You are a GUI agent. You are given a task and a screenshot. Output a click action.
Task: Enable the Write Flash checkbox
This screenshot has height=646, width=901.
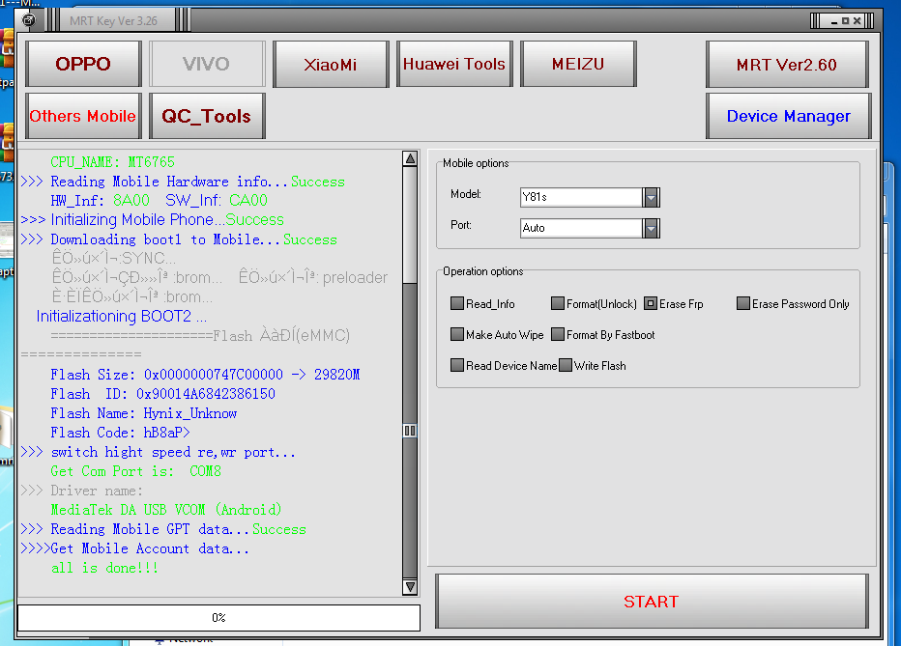(x=566, y=365)
